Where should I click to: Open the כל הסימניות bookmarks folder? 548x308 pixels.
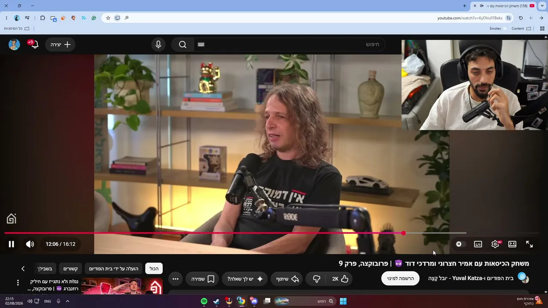tap(17, 29)
